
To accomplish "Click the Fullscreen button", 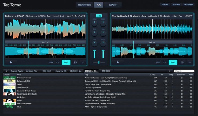I will pyautogui.click(x=189, y=5).
